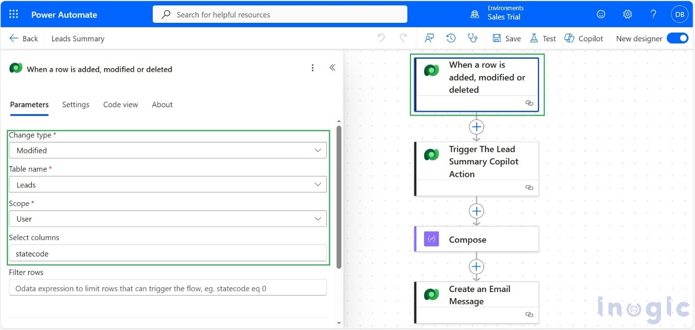Go Back from Leads Summary flow
695x330 pixels.
pos(23,38)
